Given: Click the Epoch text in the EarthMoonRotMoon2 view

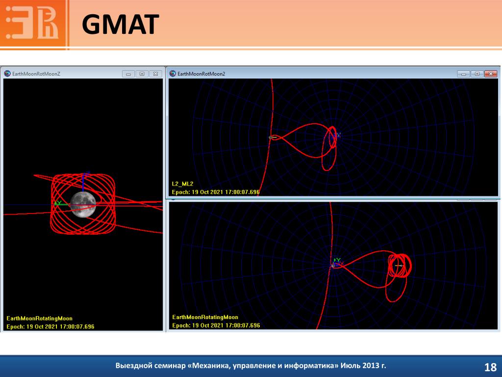Looking at the screenshot, I should click(x=216, y=192).
